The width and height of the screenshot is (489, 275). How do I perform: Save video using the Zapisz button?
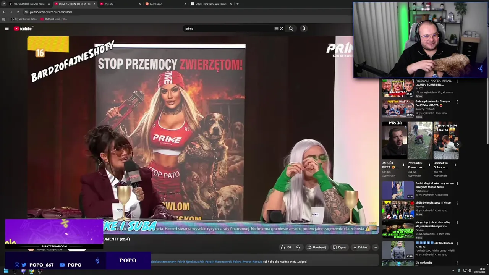(x=339, y=247)
